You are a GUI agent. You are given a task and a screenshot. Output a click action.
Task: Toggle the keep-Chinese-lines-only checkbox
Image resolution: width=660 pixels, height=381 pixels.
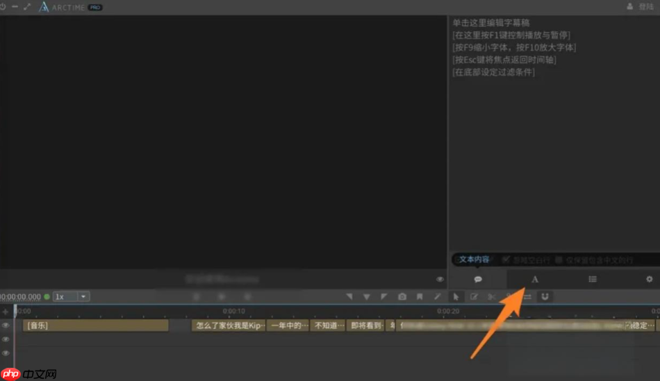559,260
